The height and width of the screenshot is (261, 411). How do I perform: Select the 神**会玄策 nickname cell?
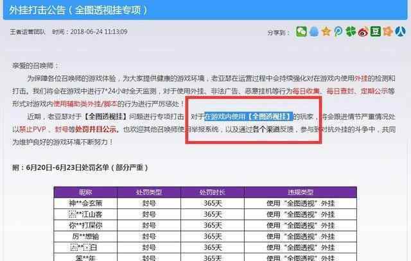pos(86,203)
